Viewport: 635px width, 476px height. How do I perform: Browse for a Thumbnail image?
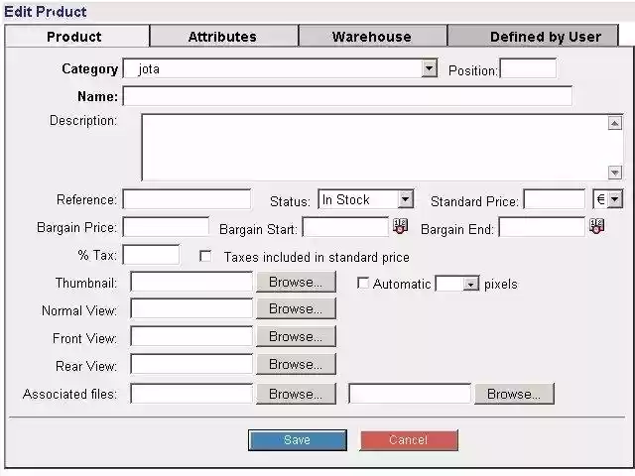point(296,282)
